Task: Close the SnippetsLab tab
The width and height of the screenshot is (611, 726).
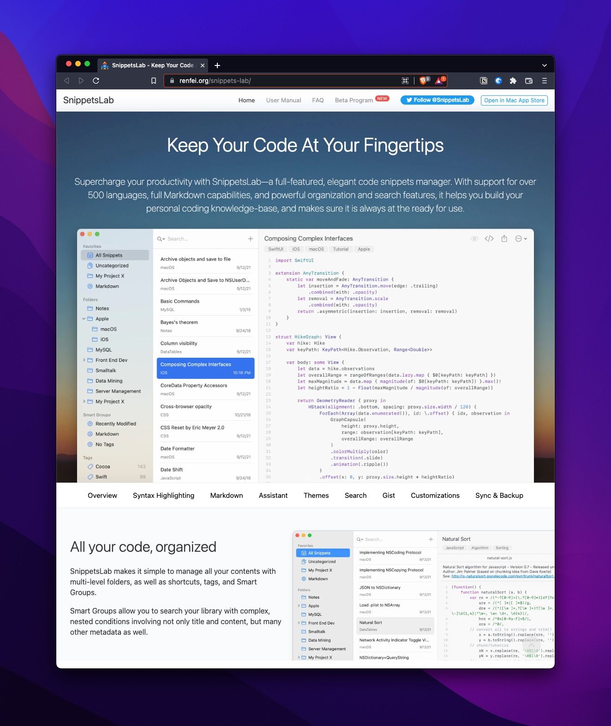Action: [203, 65]
